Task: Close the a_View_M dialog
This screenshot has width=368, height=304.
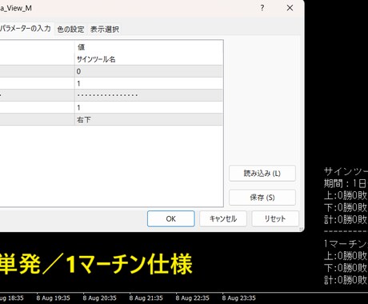Action: pos(290,8)
